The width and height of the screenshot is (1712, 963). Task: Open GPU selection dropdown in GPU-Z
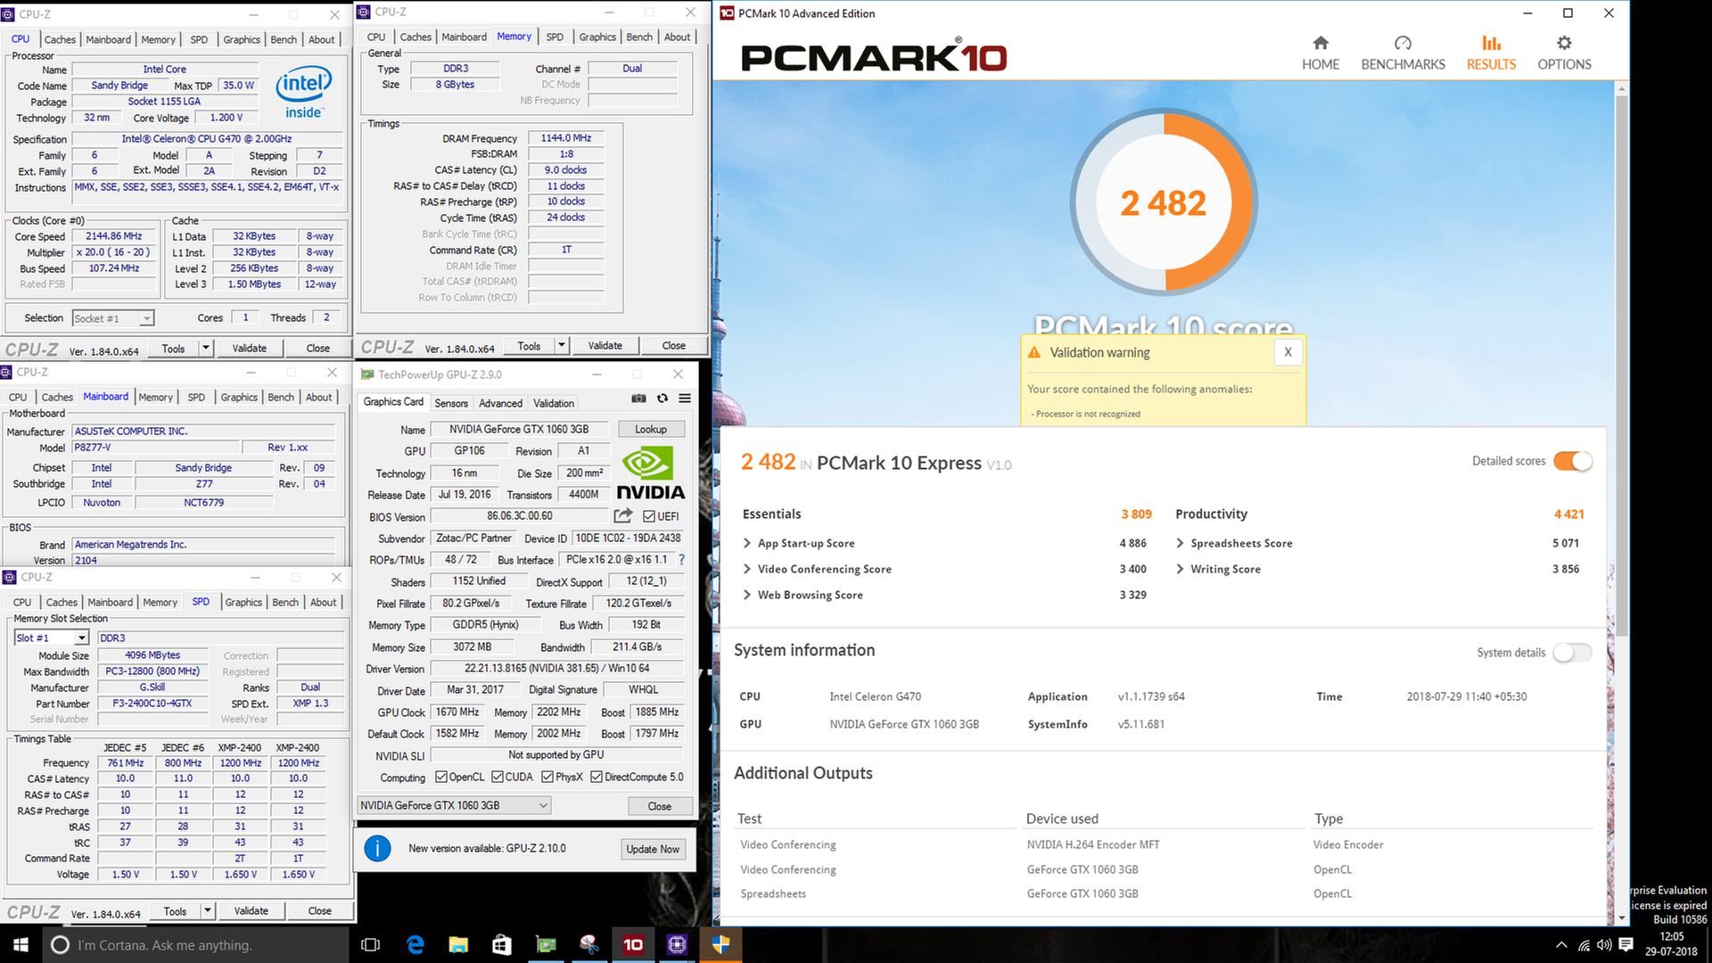454,805
